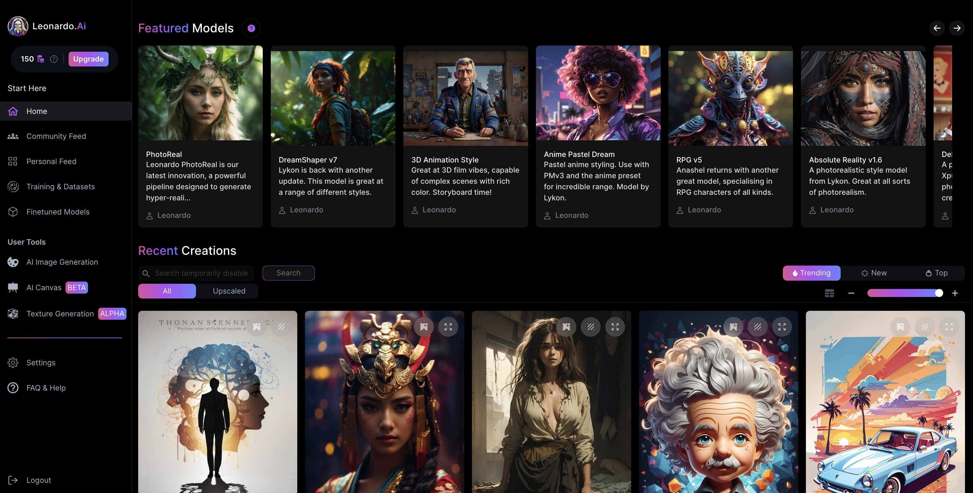
Task: Click Leonardo author under DreamShaper v7
Action: [x=306, y=210]
